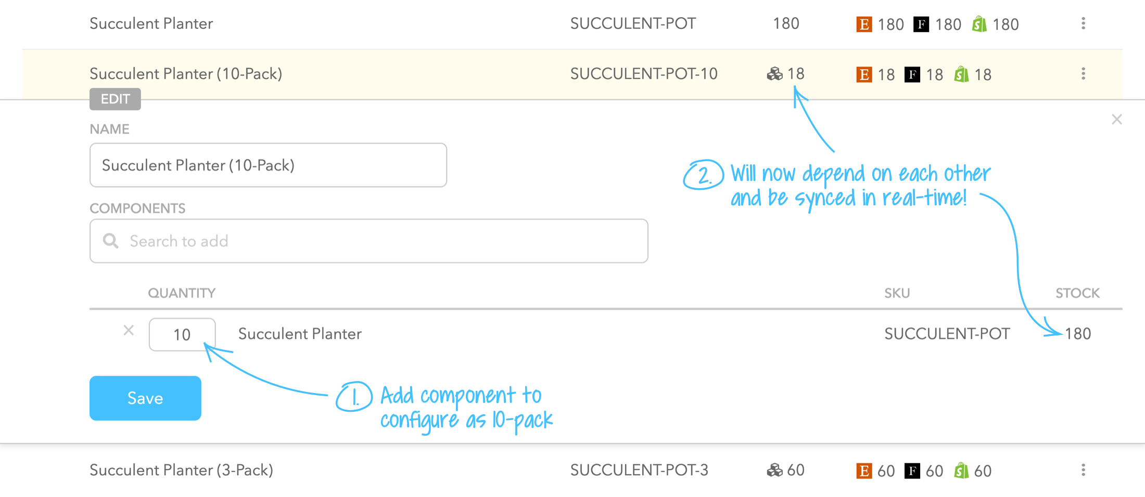
Task: Click the component quantity field showing 10
Action: [x=182, y=334]
